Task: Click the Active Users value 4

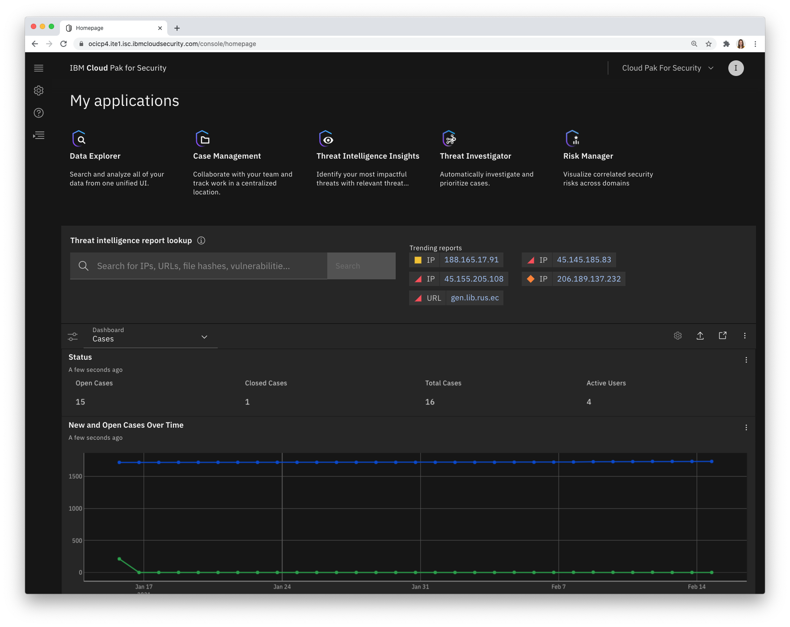Action: click(589, 402)
